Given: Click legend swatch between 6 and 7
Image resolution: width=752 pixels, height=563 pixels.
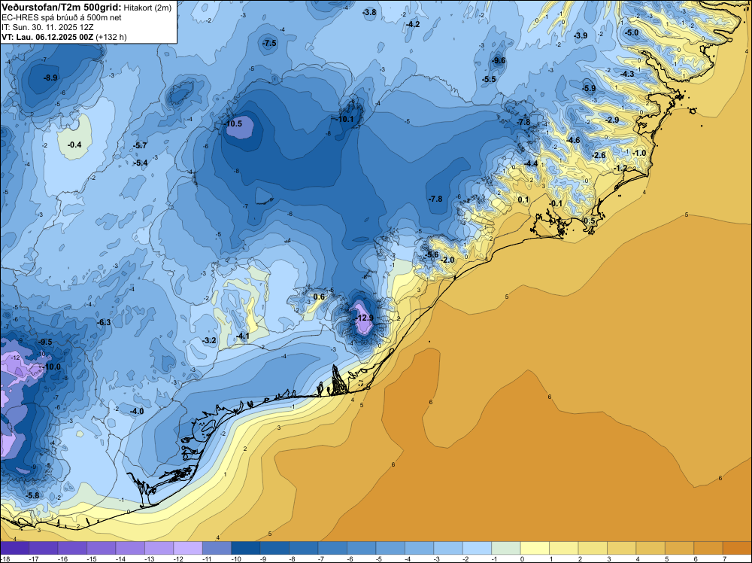Looking at the screenshot, I should click(709, 548).
